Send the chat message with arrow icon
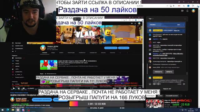Image resolution: width=200 pixels, height=112 pixels. click(184, 84)
